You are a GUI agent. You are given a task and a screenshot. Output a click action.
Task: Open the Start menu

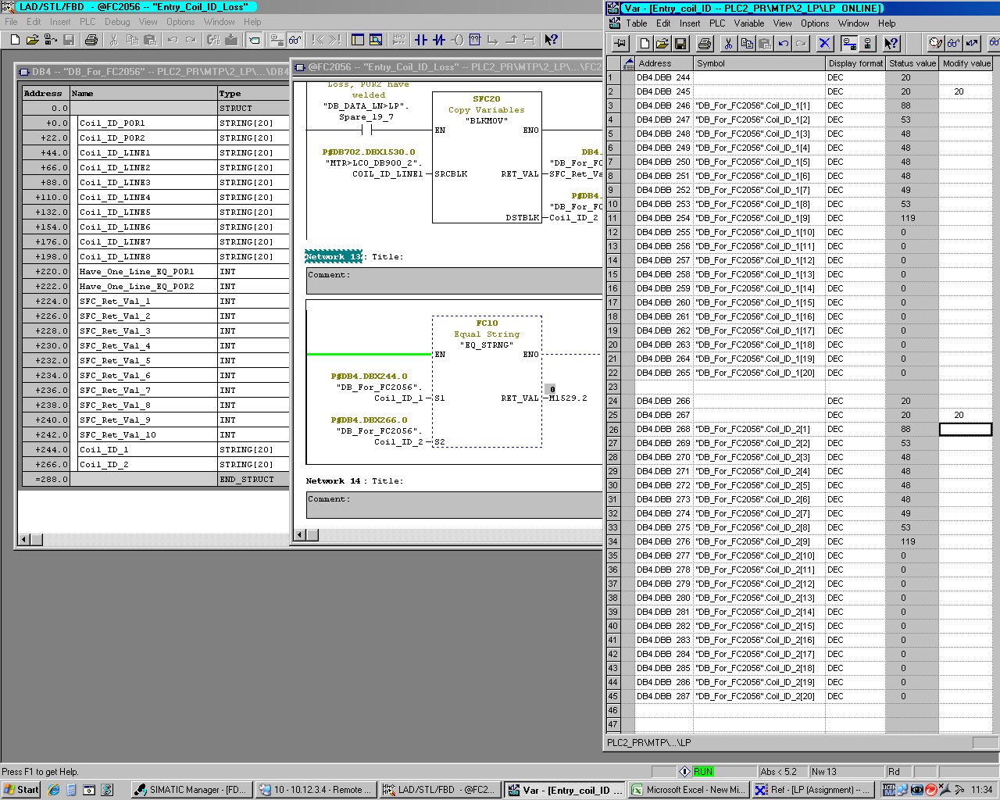click(x=21, y=790)
